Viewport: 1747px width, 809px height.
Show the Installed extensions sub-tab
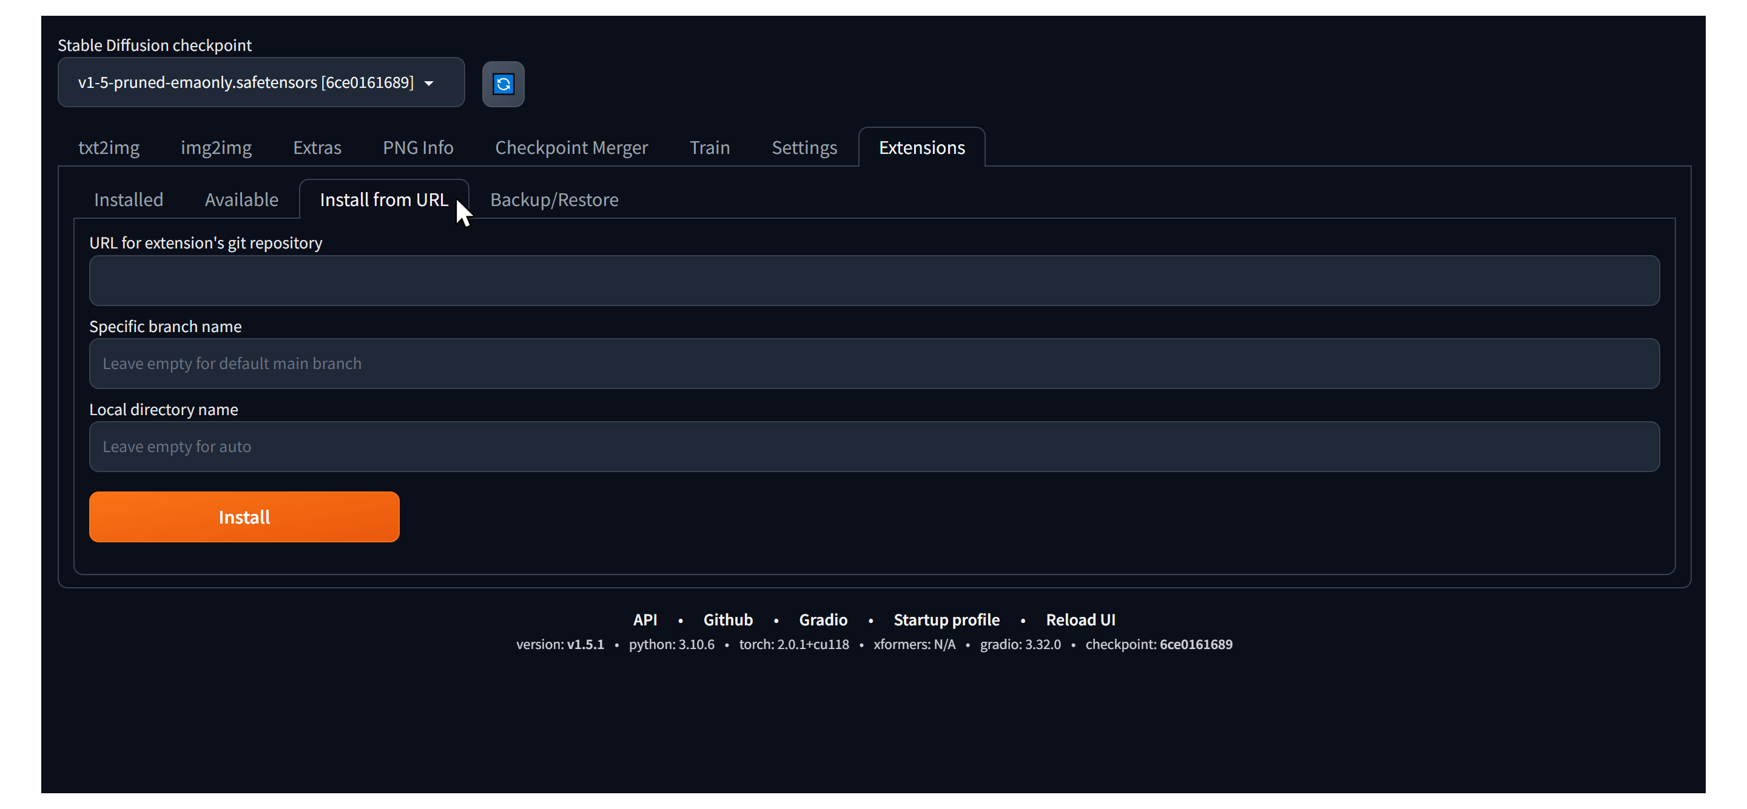tap(129, 200)
